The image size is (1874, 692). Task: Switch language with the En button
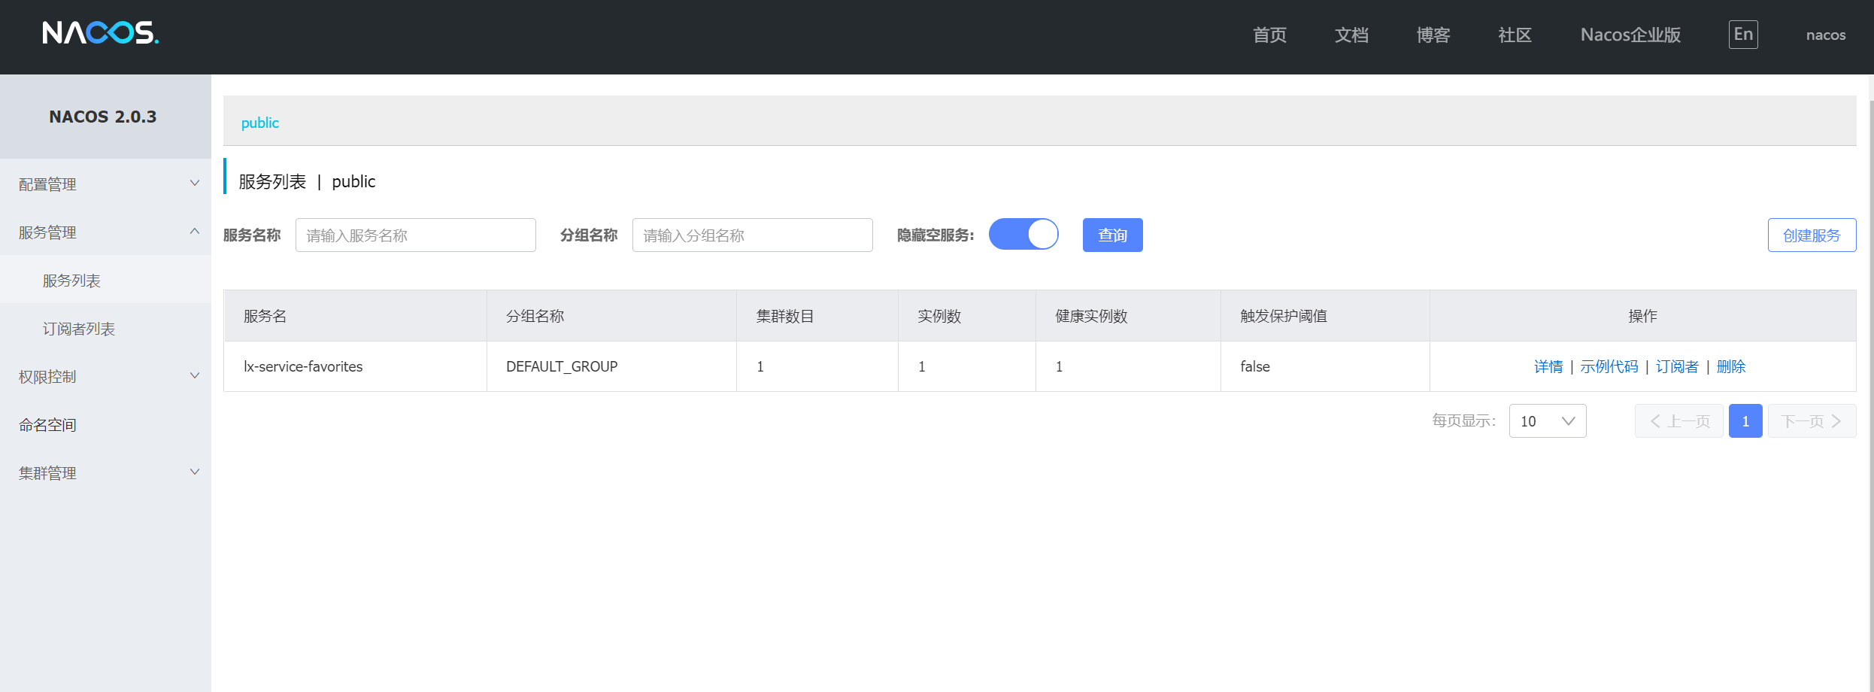[1743, 35]
